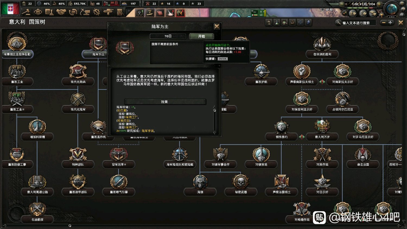407x229 pixels.
Task: Open the political decisions gavel icon
Action: (26, 12)
